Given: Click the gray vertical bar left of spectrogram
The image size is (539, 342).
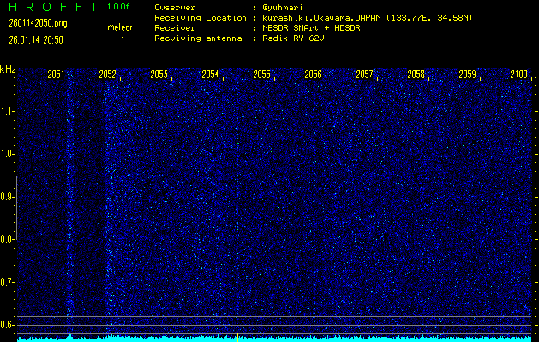Looking at the screenshot, I should click(17, 208).
